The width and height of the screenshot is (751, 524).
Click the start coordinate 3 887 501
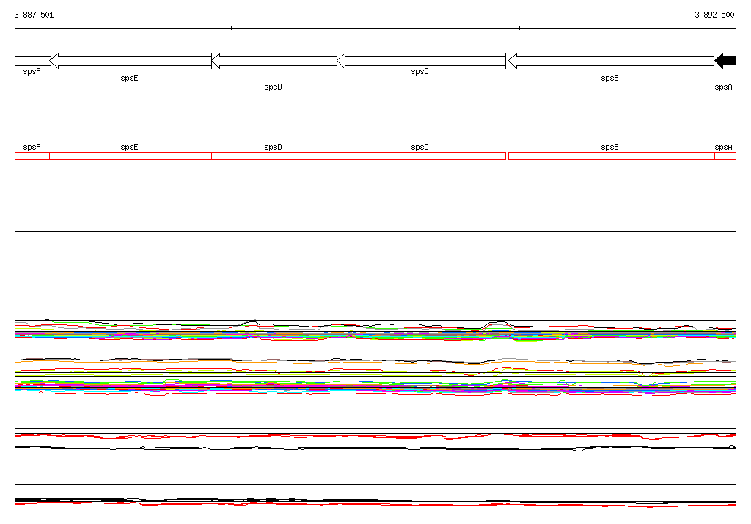34,15
